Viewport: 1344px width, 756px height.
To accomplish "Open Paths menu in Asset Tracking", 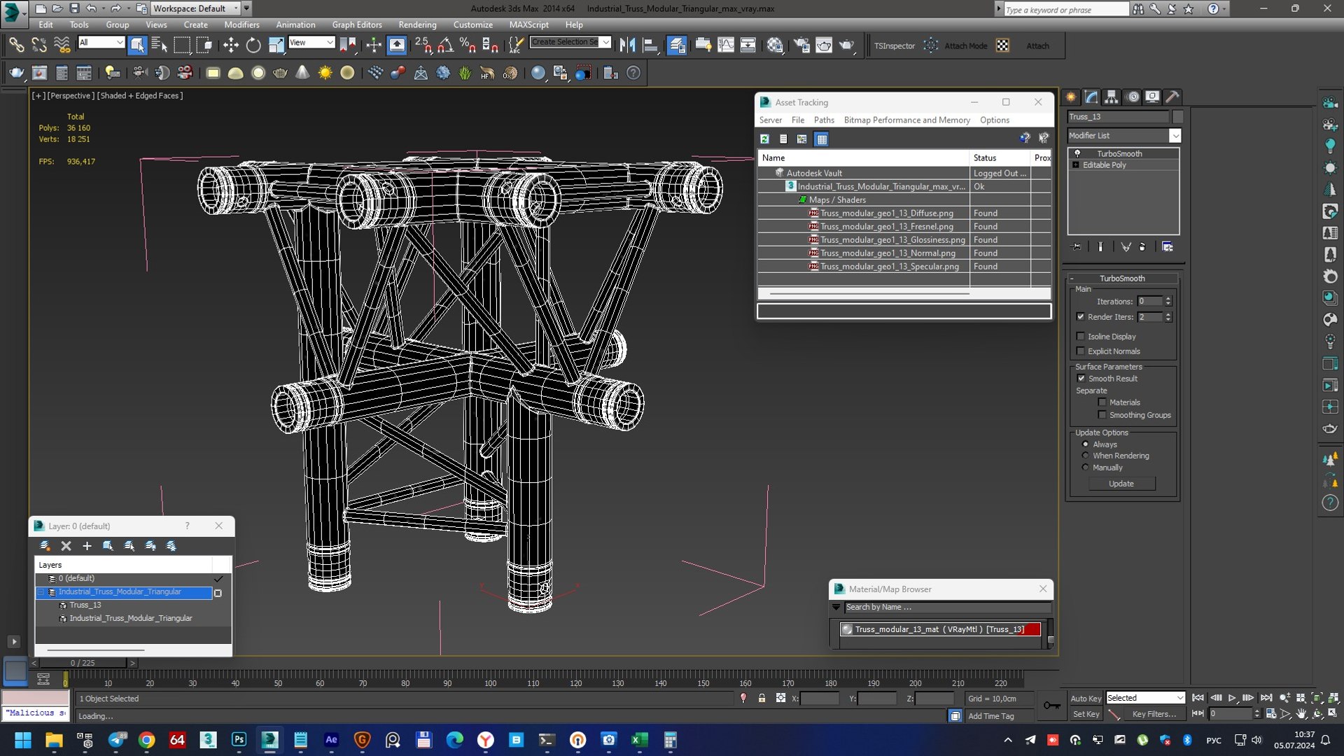I will click(824, 120).
